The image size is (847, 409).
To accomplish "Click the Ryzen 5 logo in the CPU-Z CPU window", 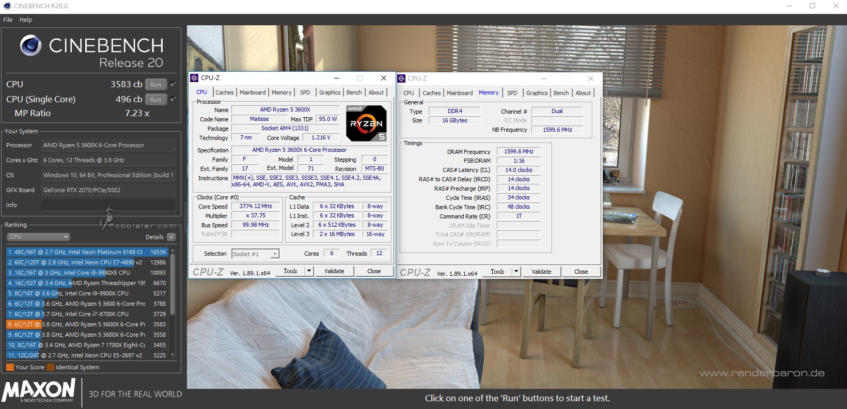I will pyautogui.click(x=366, y=123).
